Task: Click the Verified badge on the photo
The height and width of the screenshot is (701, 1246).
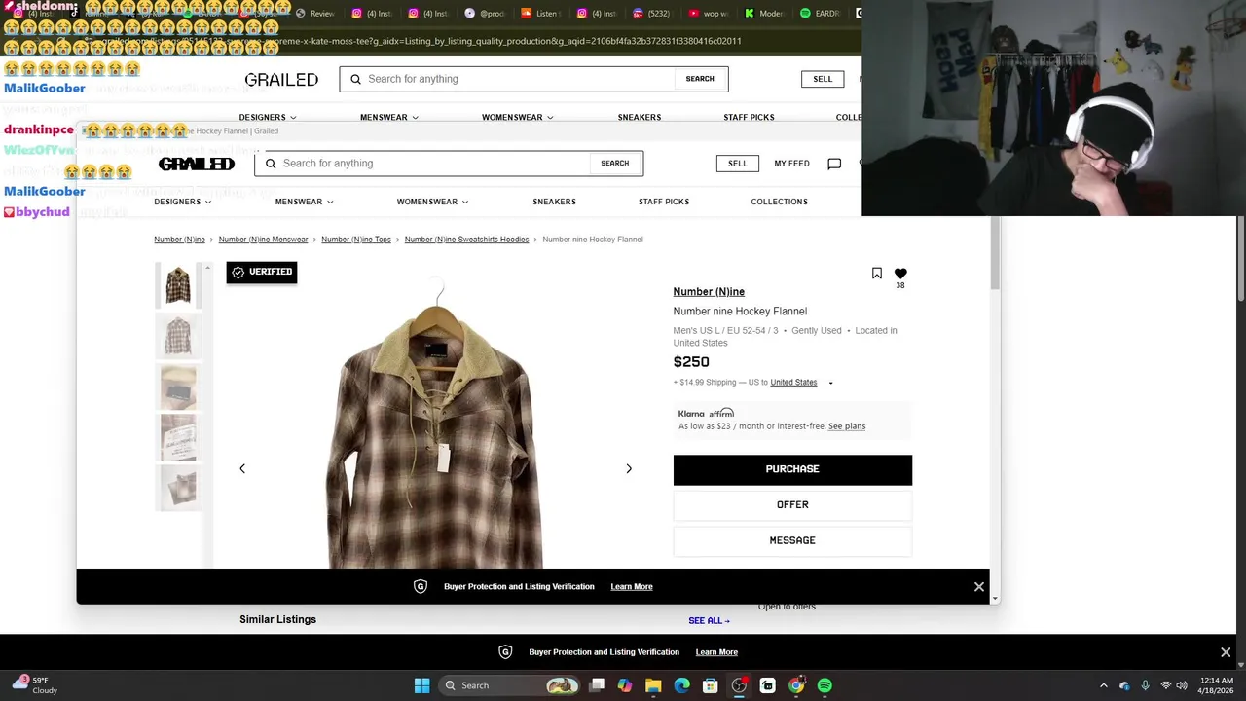Action: (x=262, y=272)
